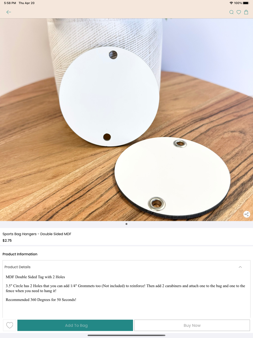Screen dimensions: 253x338
Task: Tap the $2.75 price label
Action: pyautogui.click(x=7, y=240)
